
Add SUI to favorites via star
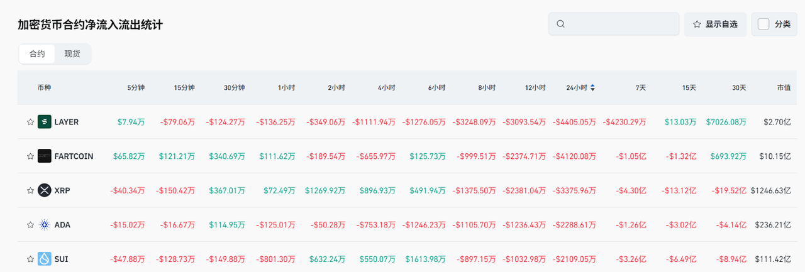point(30,259)
